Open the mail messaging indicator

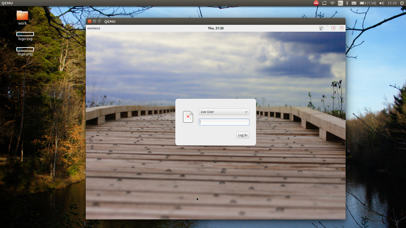coord(354,3)
